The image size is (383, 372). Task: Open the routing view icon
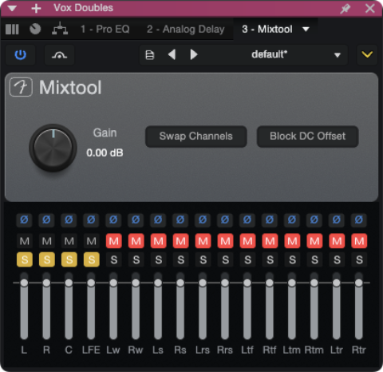click(60, 29)
